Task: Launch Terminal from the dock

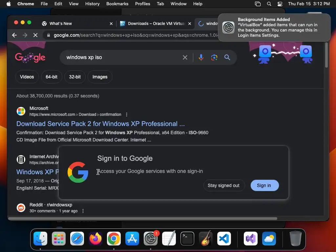Action: [187, 239]
